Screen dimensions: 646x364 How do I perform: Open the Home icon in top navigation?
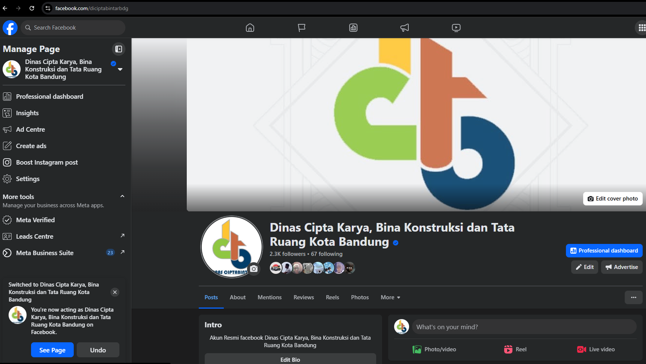pyautogui.click(x=250, y=28)
